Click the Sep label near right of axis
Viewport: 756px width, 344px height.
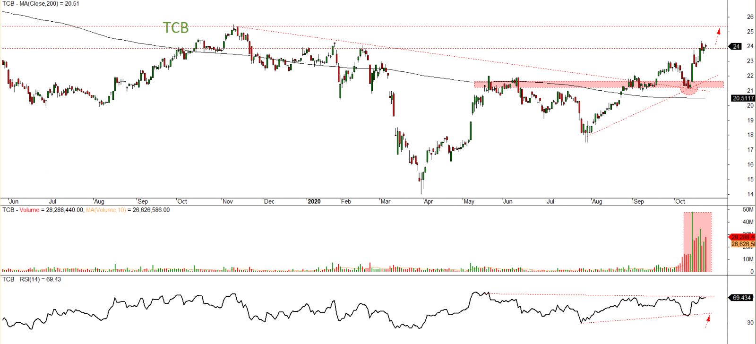(x=639, y=201)
